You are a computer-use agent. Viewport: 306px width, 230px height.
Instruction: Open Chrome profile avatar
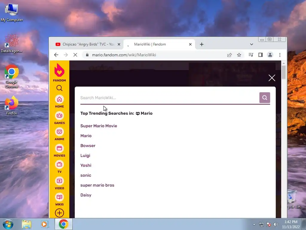point(270,55)
